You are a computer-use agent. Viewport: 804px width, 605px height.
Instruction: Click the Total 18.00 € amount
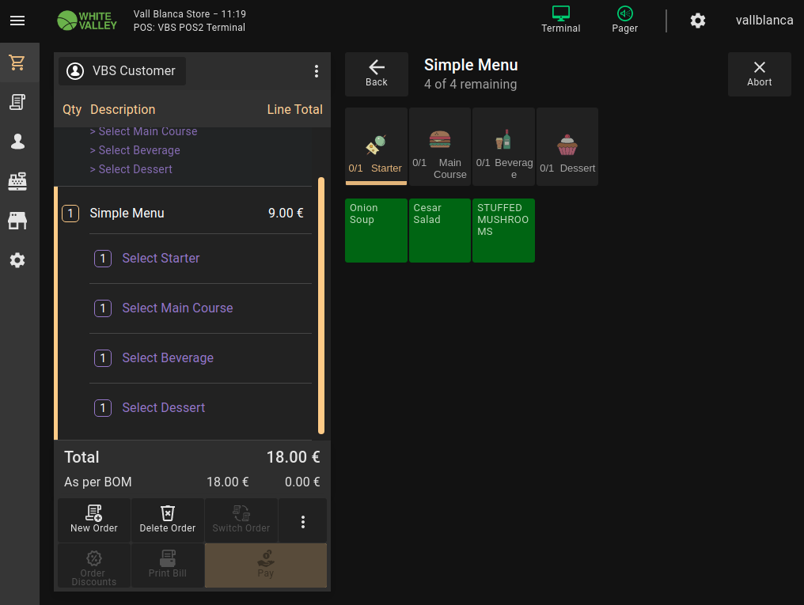[294, 457]
